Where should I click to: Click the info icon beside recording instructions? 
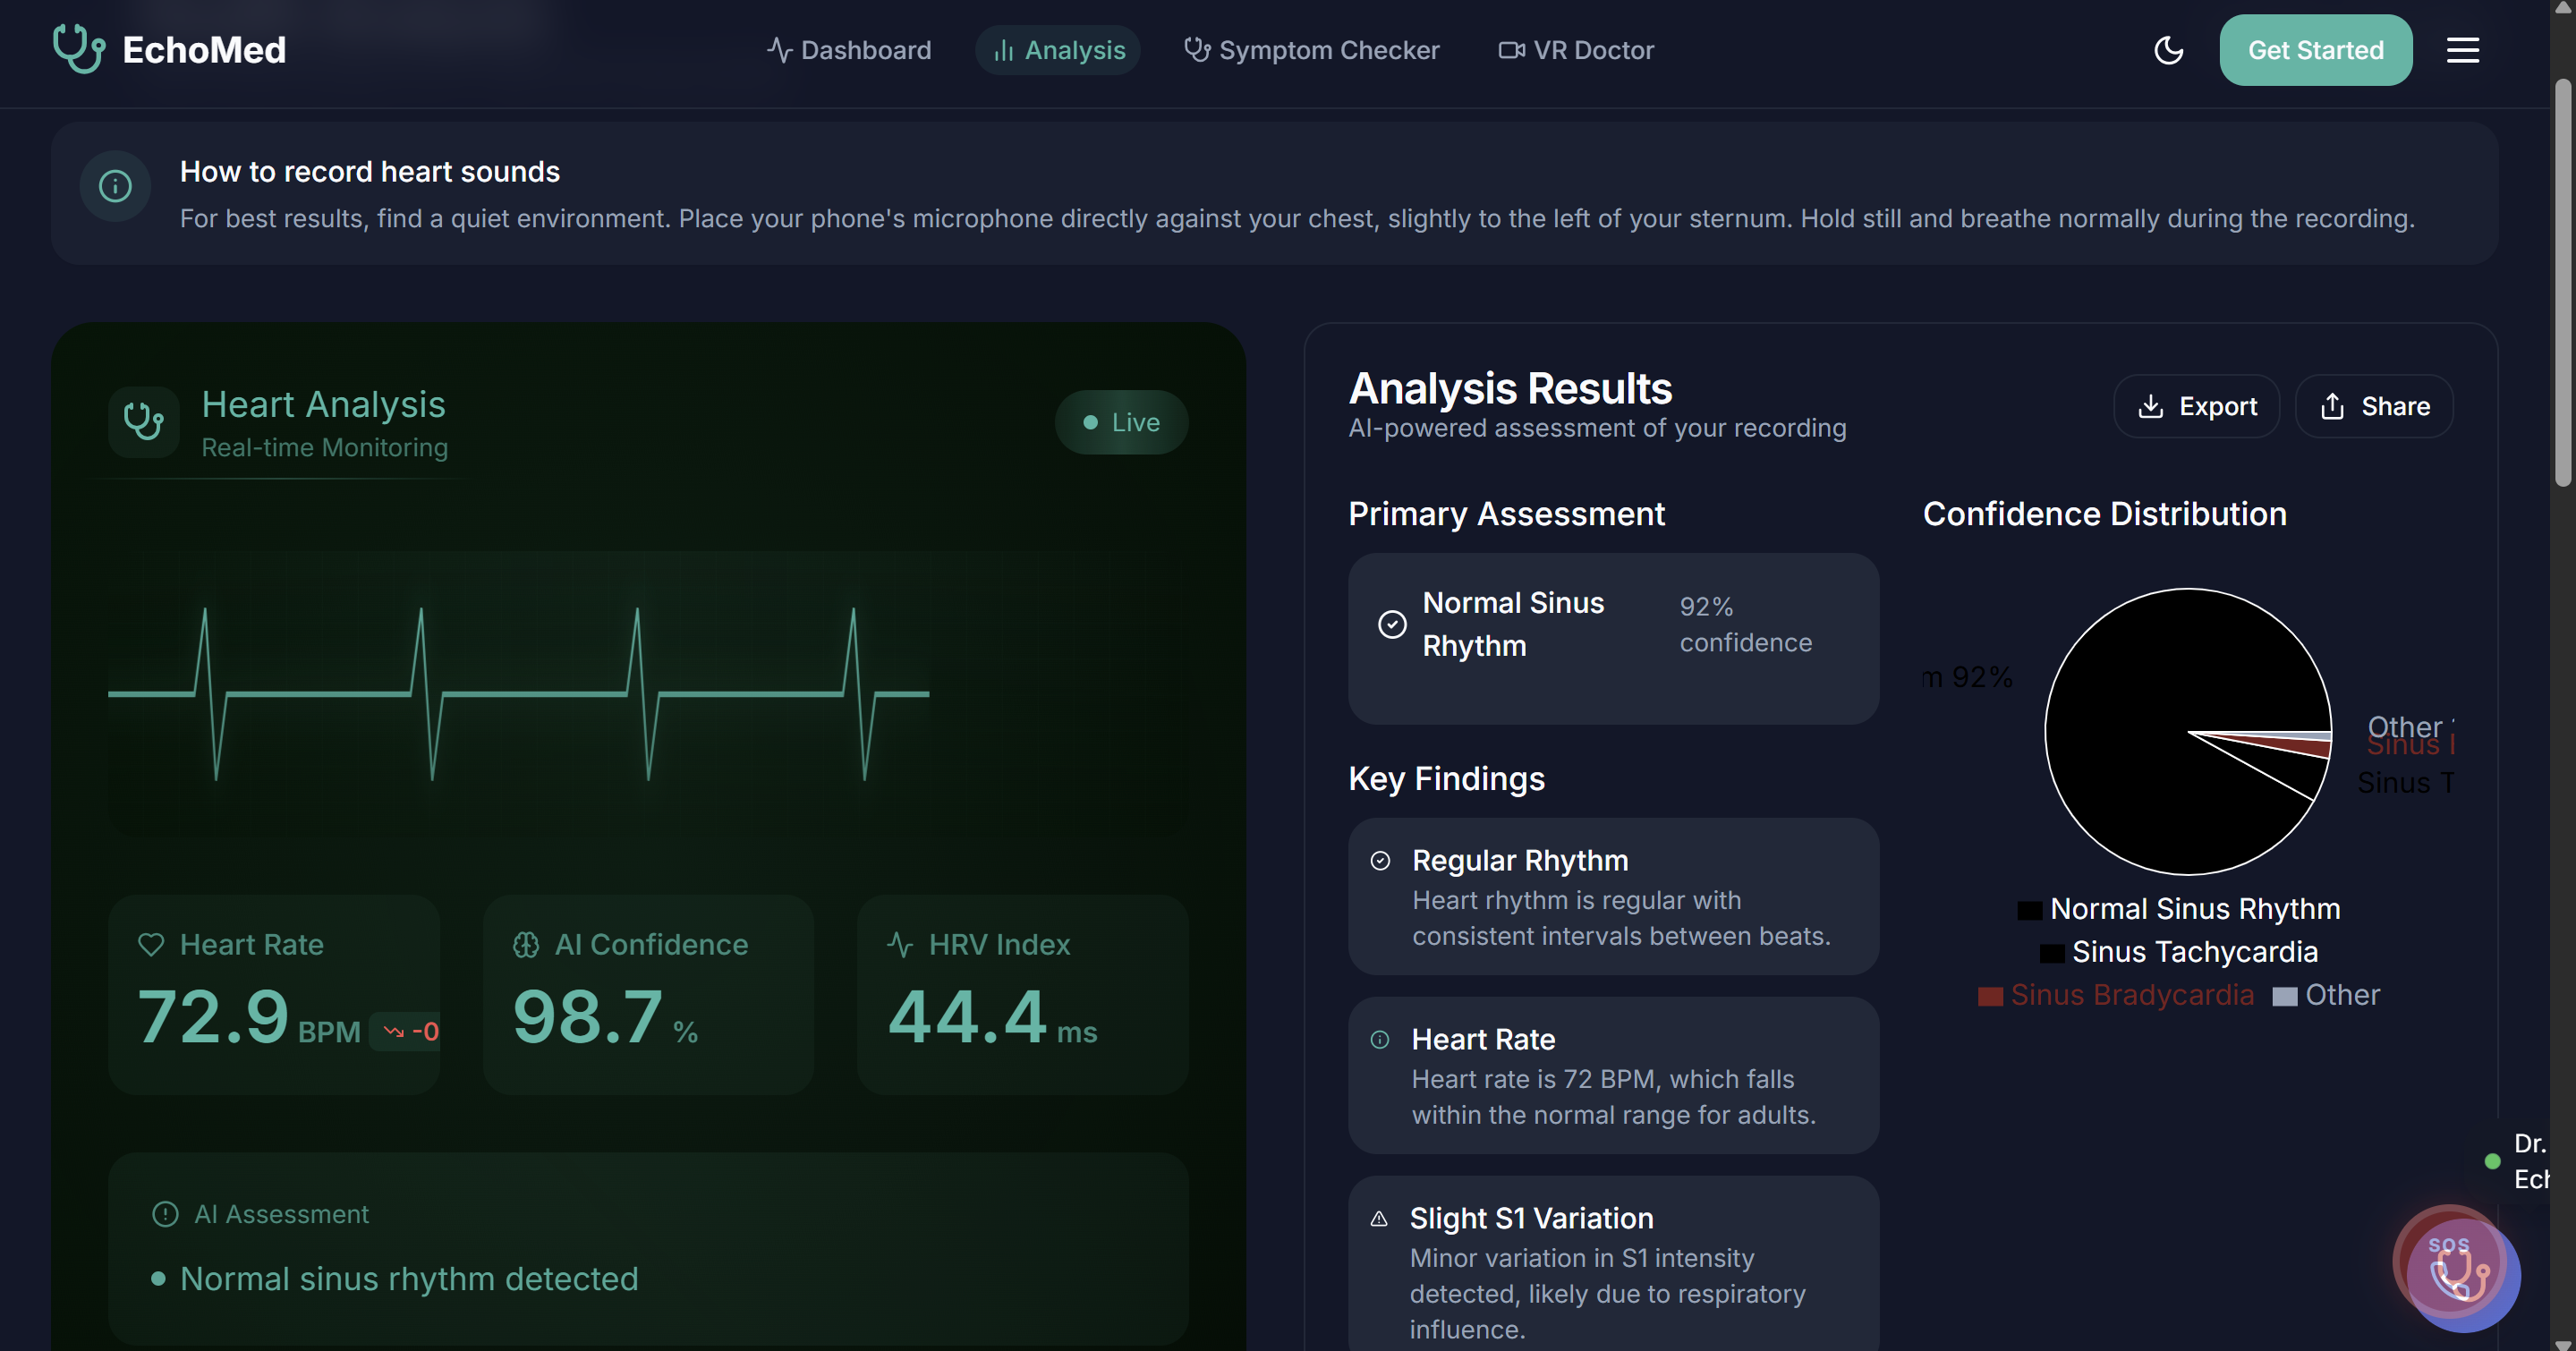[x=115, y=186]
